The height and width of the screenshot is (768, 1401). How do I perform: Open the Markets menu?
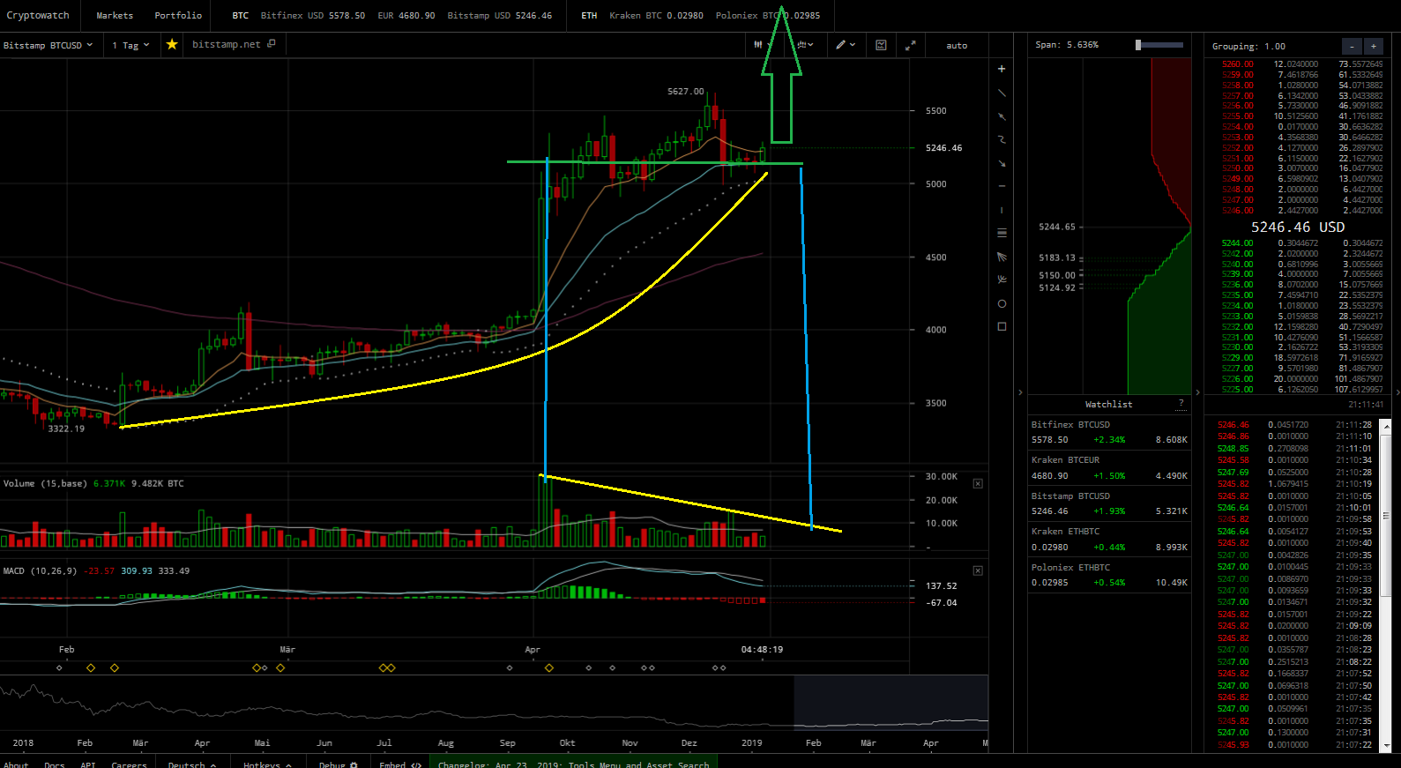[x=115, y=16]
